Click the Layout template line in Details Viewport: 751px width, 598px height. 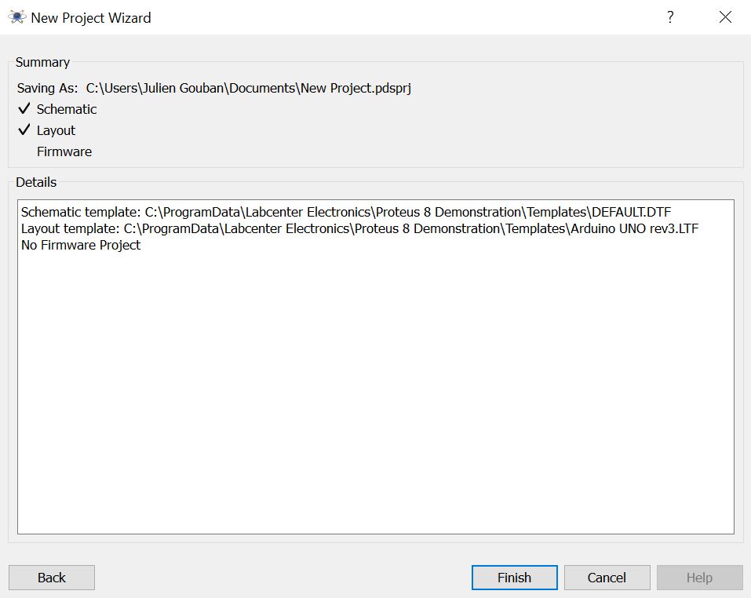point(359,228)
